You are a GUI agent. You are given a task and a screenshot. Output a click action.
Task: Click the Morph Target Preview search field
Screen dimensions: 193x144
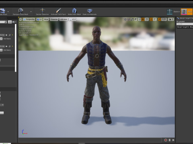tap(185, 24)
